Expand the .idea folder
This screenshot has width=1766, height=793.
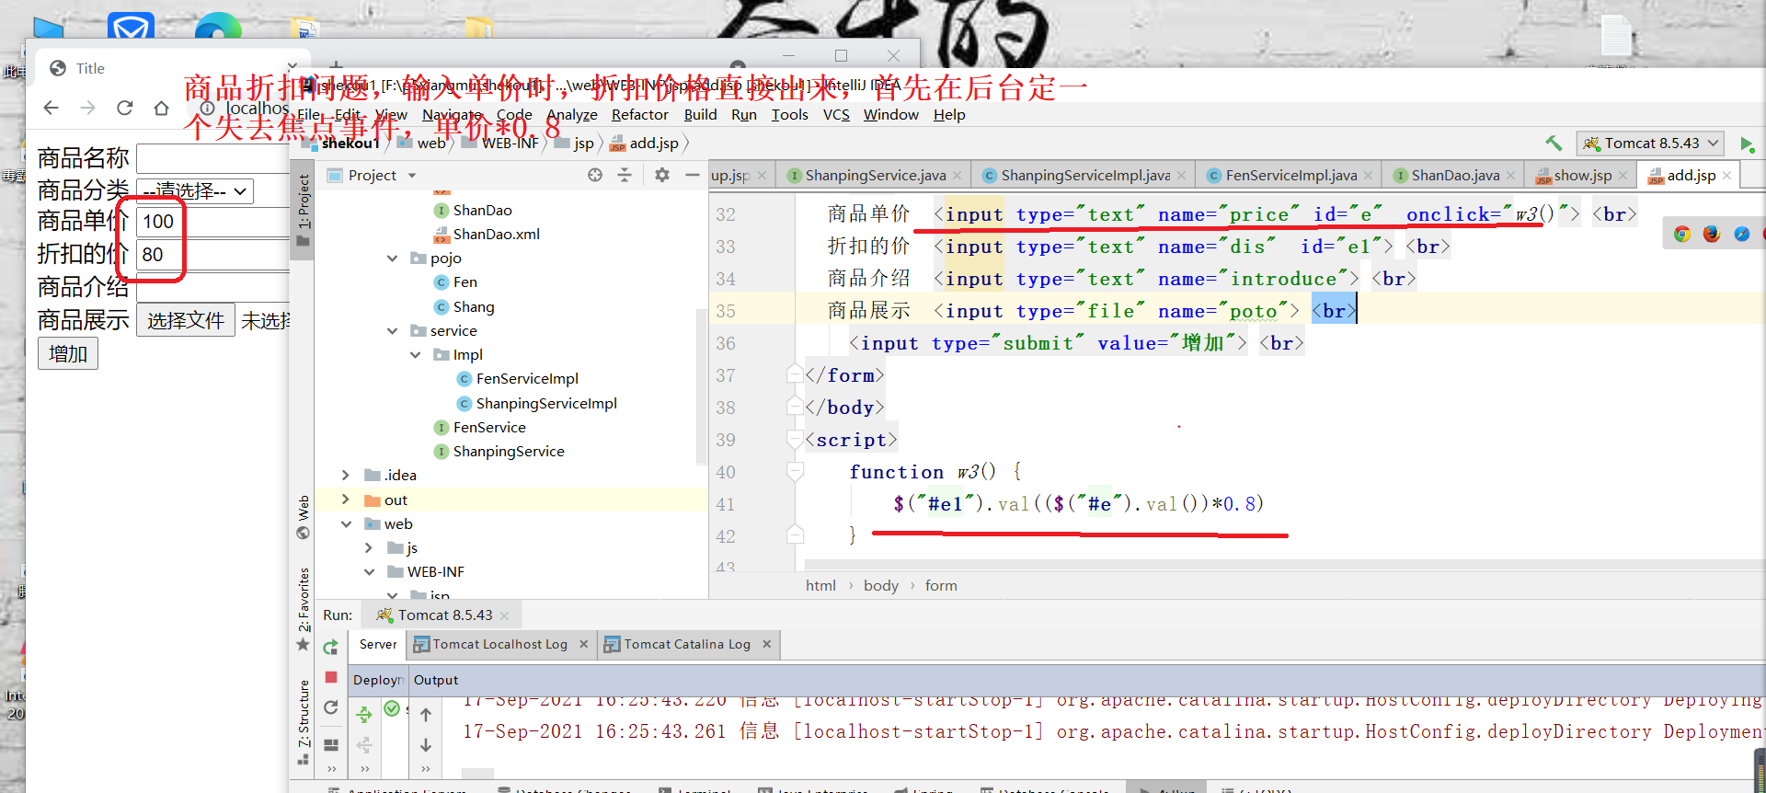346,476
